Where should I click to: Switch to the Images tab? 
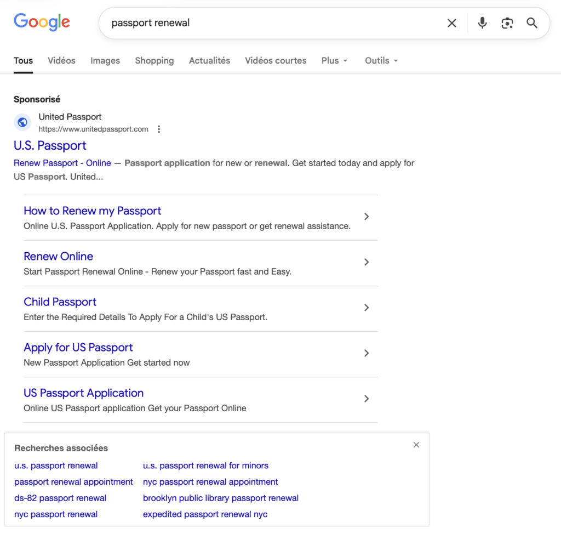105,61
